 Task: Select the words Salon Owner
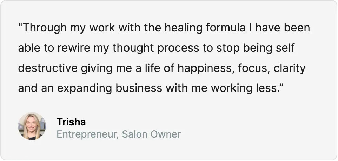[151, 134]
